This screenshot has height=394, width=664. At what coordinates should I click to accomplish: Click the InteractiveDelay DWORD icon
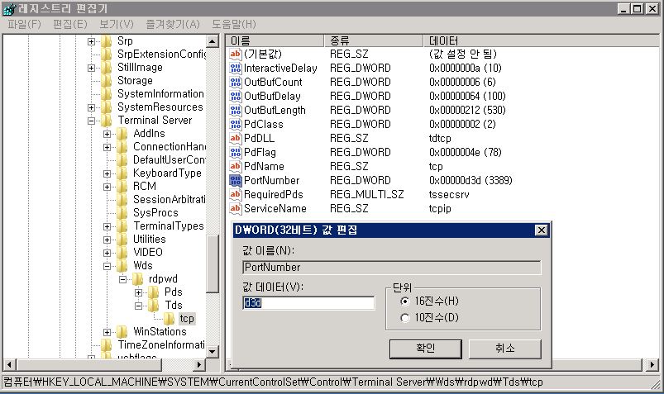click(236, 68)
